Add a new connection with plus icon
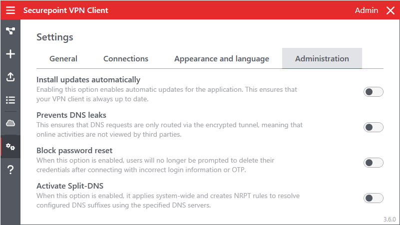 coord(10,54)
